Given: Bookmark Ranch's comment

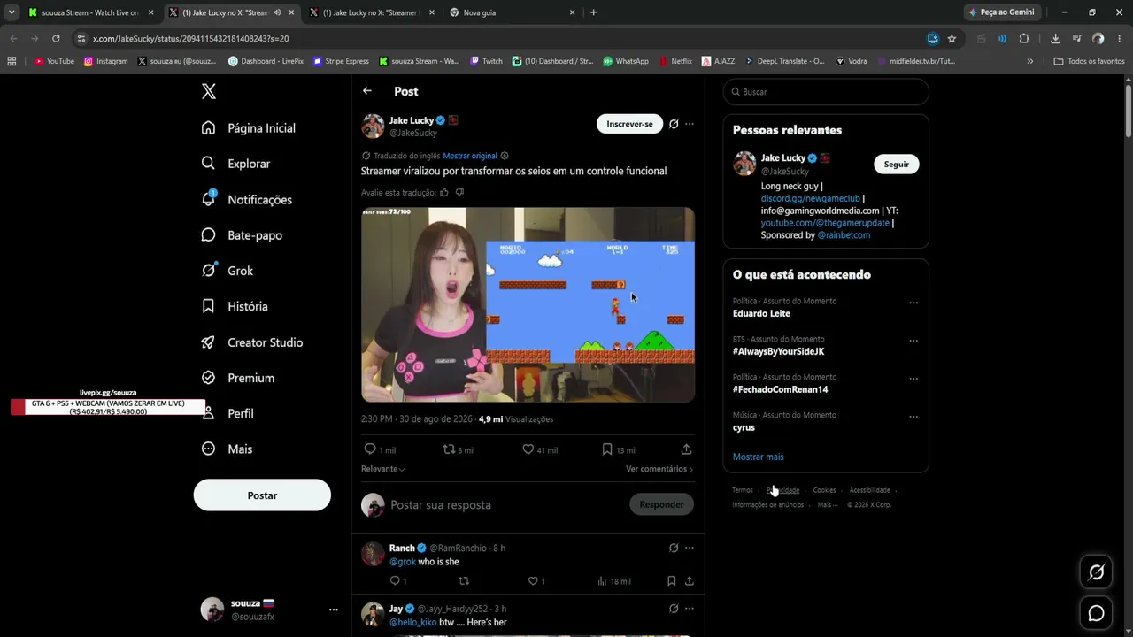Looking at the screenshot, I should [671, 581].
